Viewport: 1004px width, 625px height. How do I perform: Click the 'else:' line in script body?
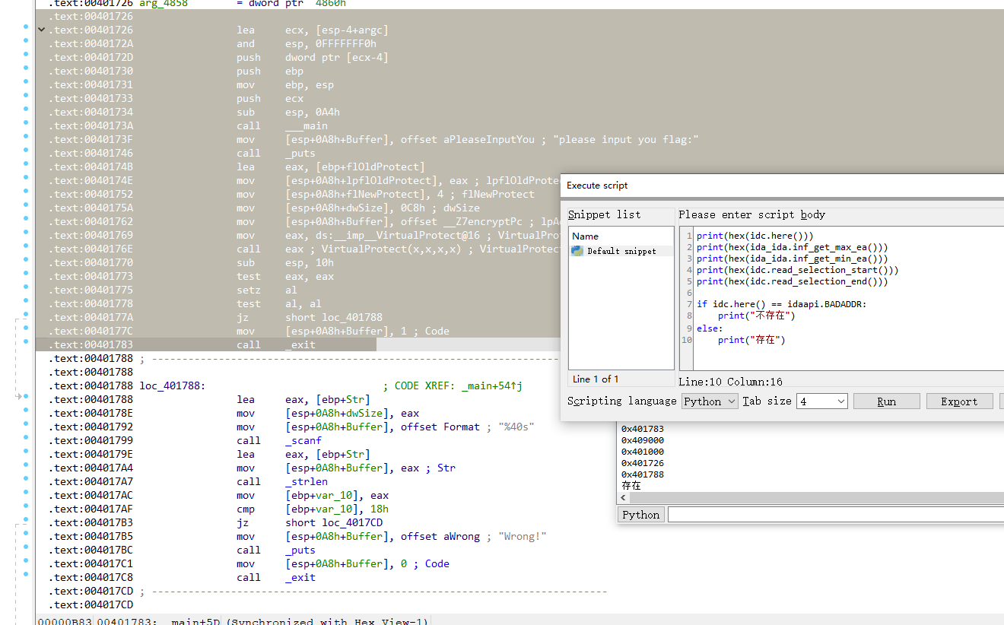point(710,328)
